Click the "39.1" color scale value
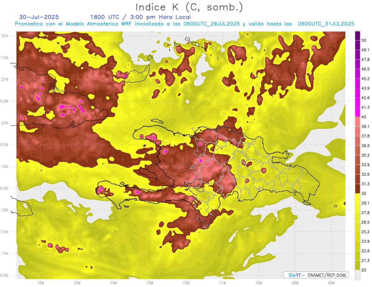372x287 pixels. pyautogui.click(x=365, y=127)
